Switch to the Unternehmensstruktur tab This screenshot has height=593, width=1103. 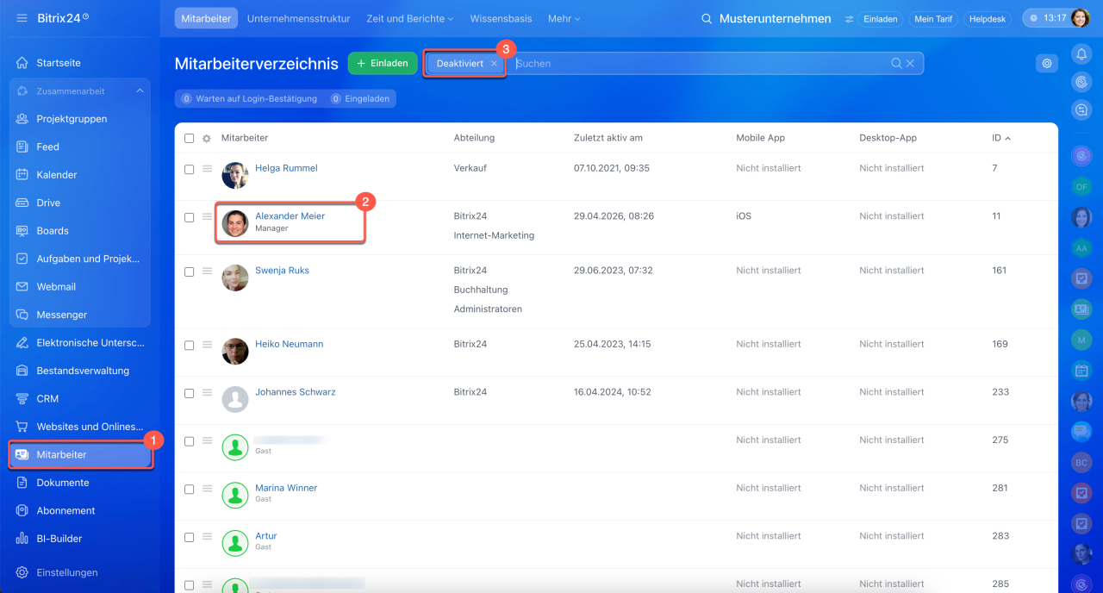click(x=298, y=18)
